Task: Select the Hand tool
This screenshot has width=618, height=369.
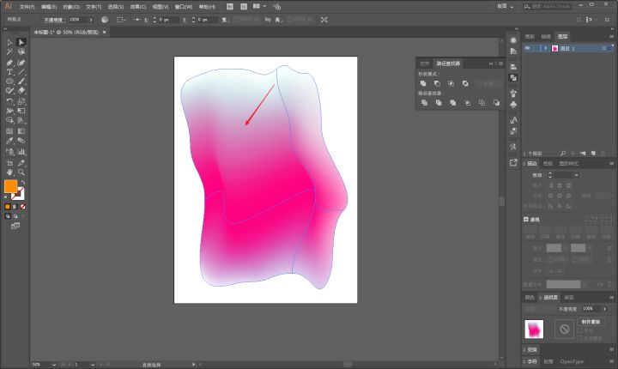Action: [x=9, y=172]
